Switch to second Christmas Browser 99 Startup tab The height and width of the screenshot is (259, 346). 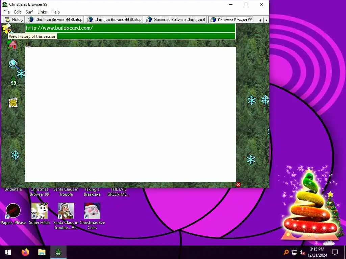click(114, 19)
